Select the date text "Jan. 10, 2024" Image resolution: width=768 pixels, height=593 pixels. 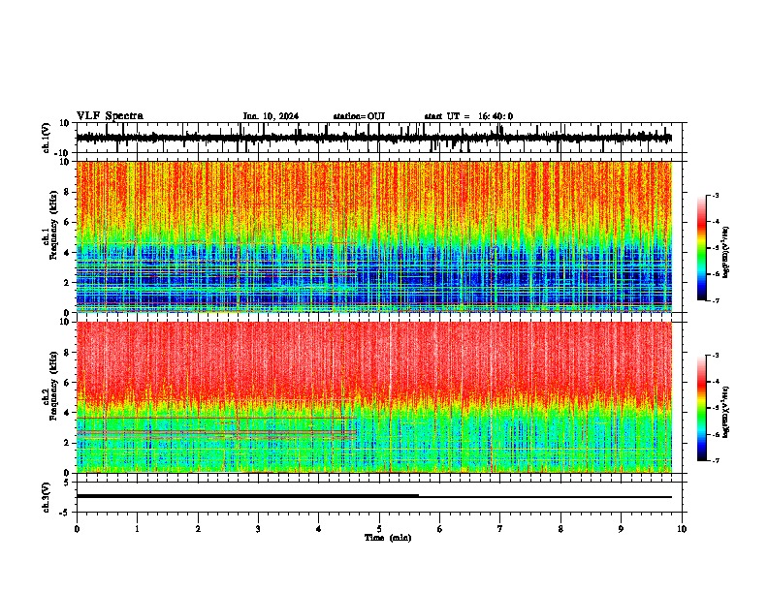coord(271,116)
